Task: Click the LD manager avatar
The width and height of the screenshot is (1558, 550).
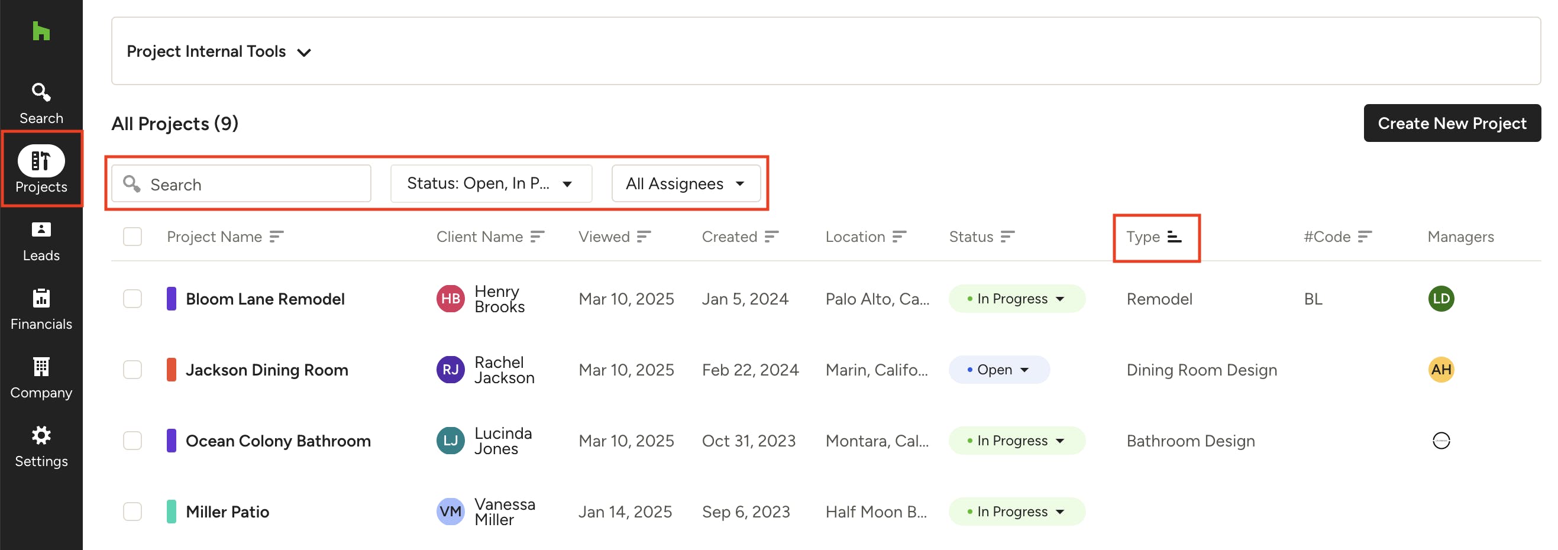Action: click(1441, 299)
